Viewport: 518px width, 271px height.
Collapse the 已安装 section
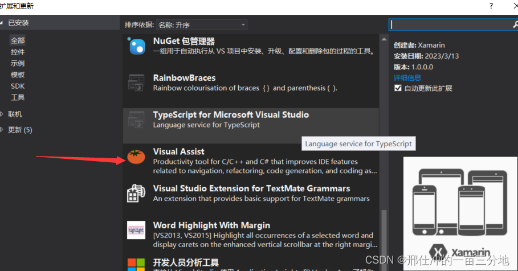pyautogui.click(x=2, y=23)
